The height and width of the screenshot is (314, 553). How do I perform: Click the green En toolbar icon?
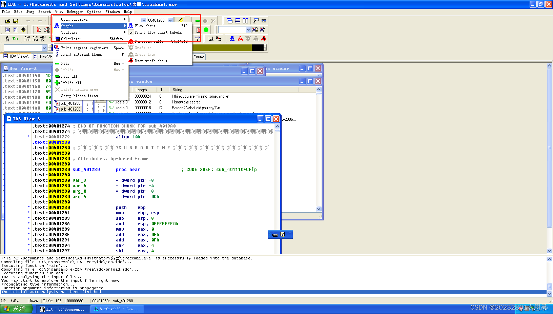click(15, 39)
